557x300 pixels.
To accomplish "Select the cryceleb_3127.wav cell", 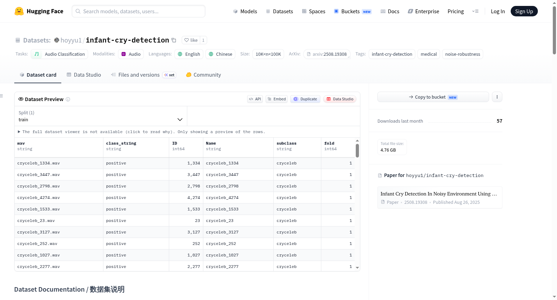I will pyautogui.click(x=59, y=232).
